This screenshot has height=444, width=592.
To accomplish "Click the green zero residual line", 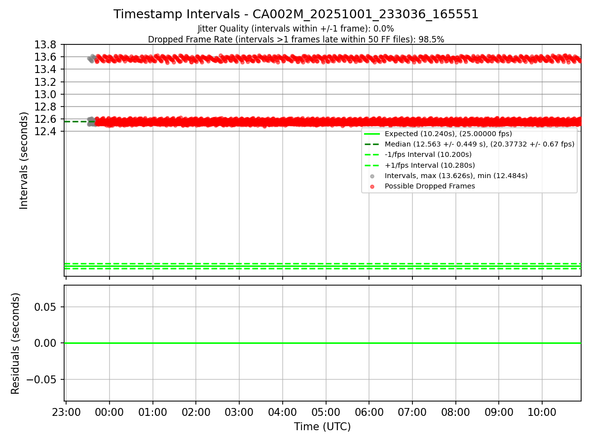I will pos(322,343).
